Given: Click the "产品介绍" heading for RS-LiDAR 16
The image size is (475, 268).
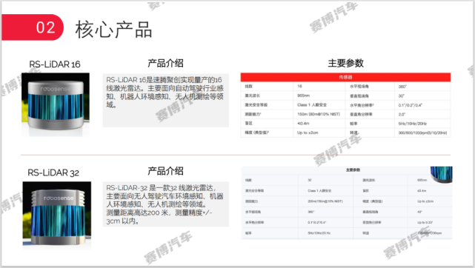Looking at the screenshot, I should pyautogui.click(x=165, y=63).
